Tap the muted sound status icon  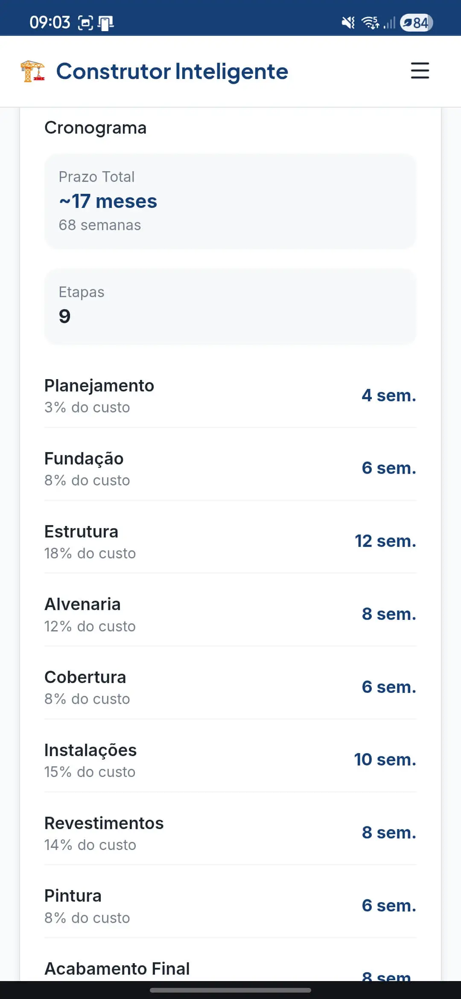[x=348, y=22]
